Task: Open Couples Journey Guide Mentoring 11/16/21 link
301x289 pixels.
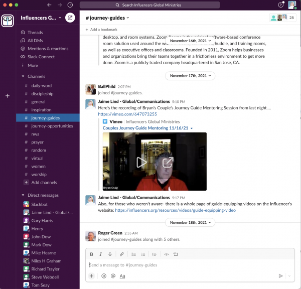Action: point(145,128)
